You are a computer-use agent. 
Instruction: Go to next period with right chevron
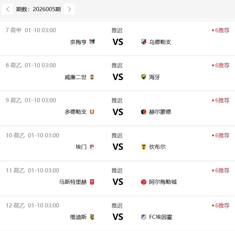70,9
